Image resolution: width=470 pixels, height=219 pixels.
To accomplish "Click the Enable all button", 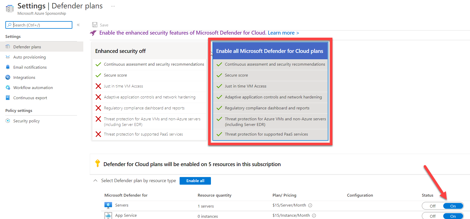I will (x=195, y=181).
